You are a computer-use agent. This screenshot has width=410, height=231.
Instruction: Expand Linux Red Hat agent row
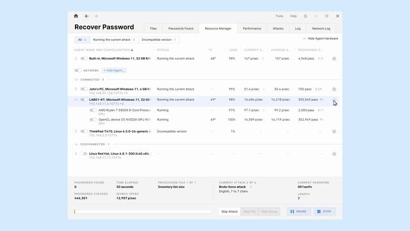[76, 154]
